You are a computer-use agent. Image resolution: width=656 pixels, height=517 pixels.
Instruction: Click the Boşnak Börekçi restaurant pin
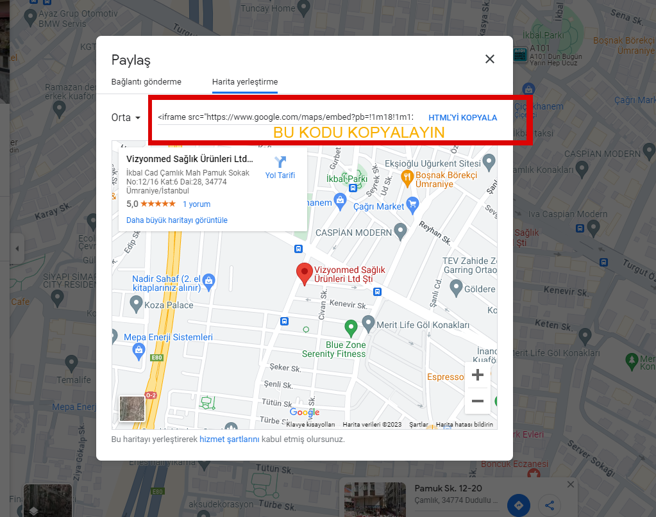click(x=407, y=179)
